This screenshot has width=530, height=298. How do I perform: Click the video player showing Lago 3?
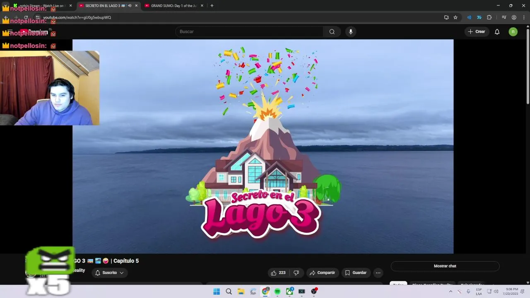tap(263, 147)
